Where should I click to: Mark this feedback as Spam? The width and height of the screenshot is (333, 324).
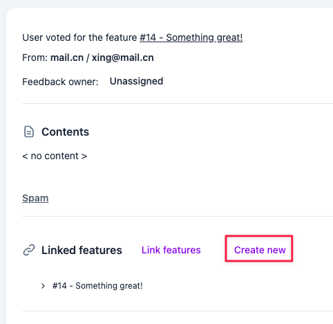(x=35, y=198)
